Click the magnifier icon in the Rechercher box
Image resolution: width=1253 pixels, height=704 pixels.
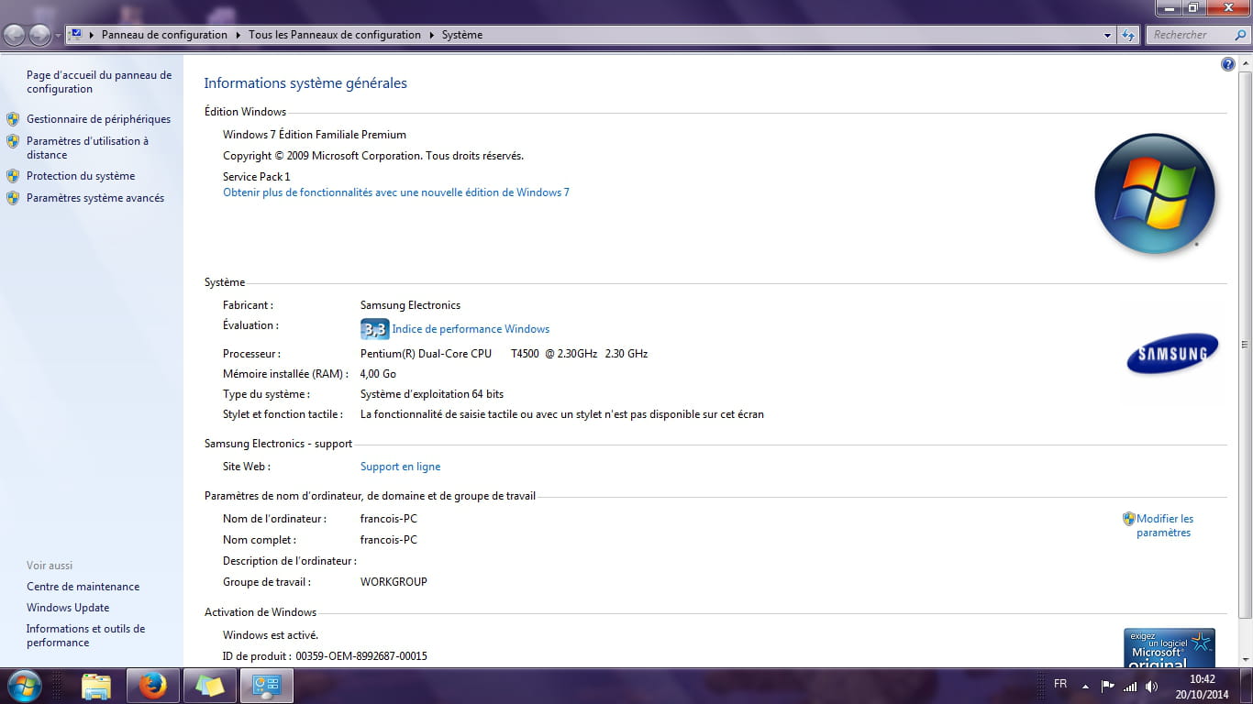[1240, 35]
